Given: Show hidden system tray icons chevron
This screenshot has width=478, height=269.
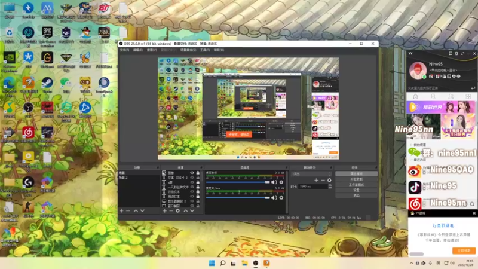Looking at the screenshot, I should [411, 263].
